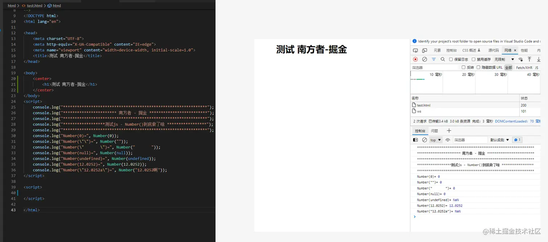Open network conditions wifi icon
This screenshot has height=242, width=548.
(520, 59)
